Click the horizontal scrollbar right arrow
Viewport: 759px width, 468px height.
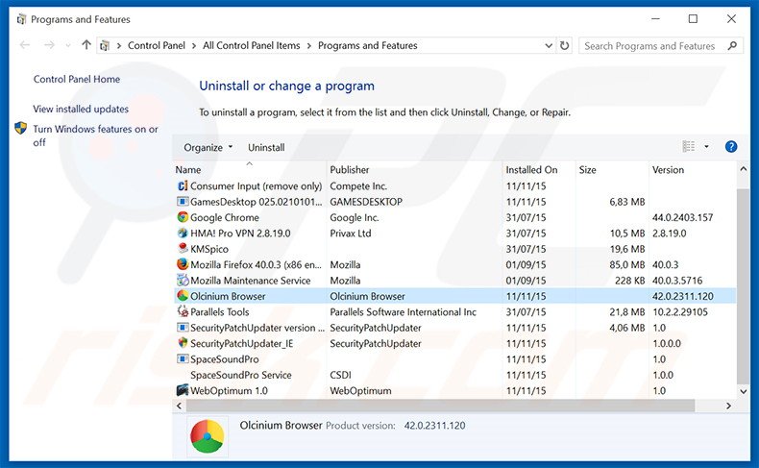pyautogui.click(x=728, y=406)
